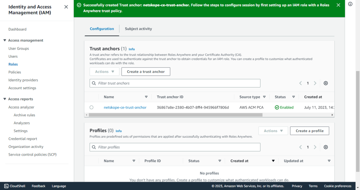
Task: Open profiles table settings gear
Action: tap(326, 147)
